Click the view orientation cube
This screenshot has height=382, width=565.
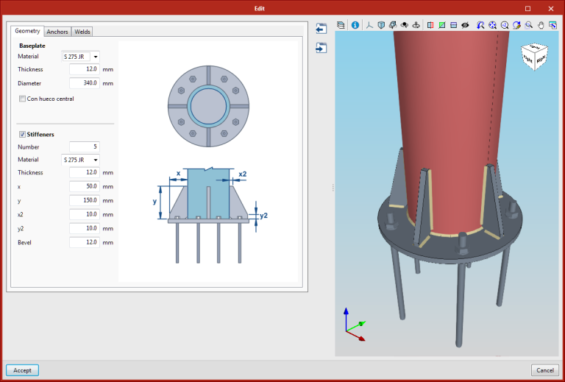535,57
